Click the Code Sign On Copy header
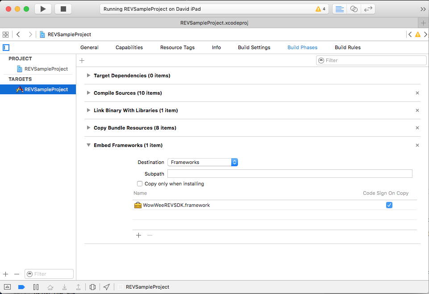The image size is (429, 294). click(x=386, y=193)
